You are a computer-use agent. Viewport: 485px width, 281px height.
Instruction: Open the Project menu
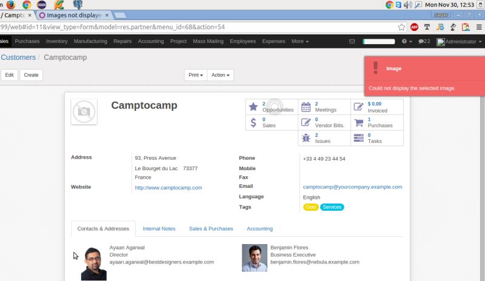(178, 41)
